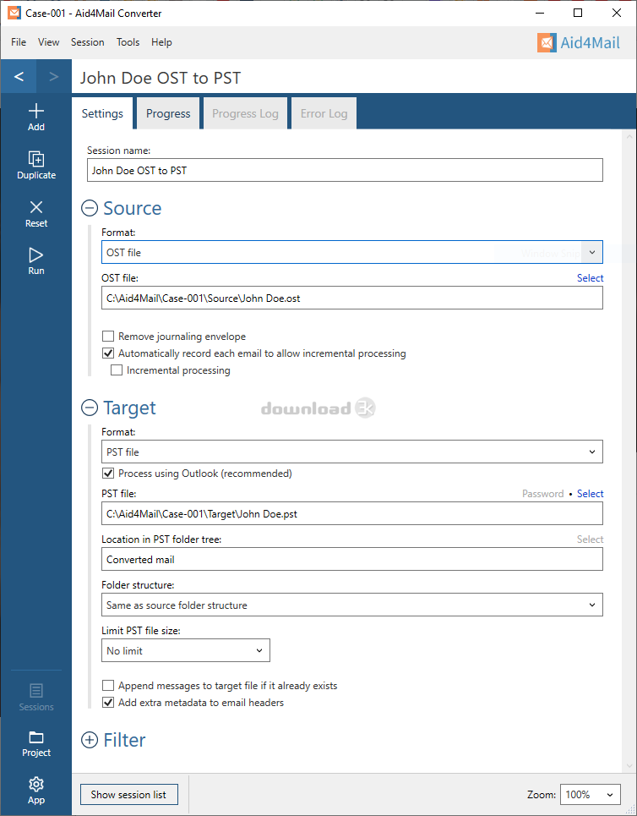
Task: Click Select link for PST file
Action: coord(591,493)
